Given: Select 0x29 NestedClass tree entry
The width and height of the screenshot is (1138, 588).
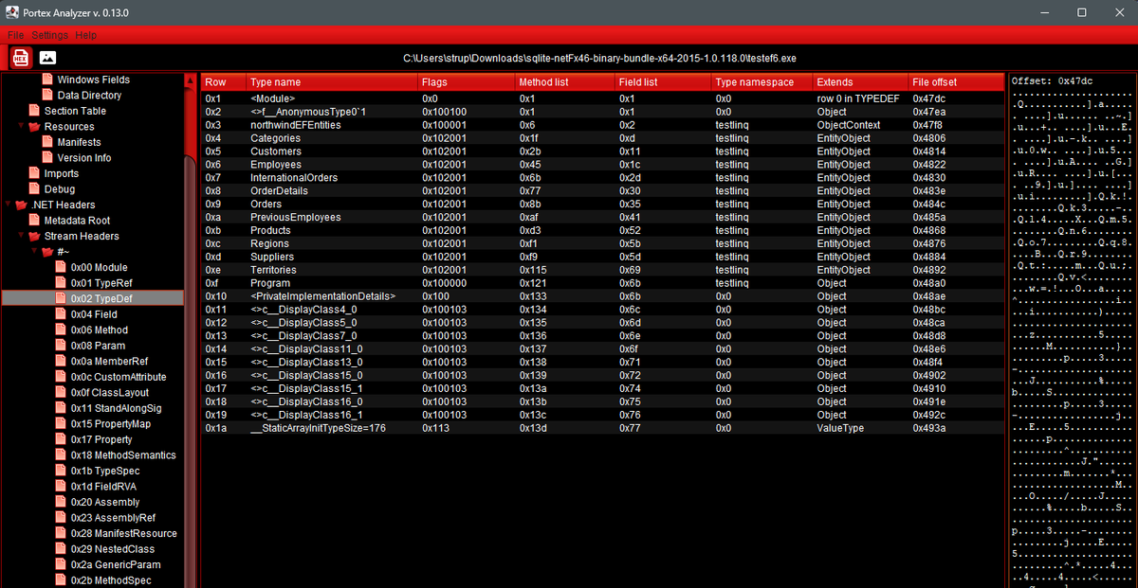Looking at the screenshot, I should point(112,549).
